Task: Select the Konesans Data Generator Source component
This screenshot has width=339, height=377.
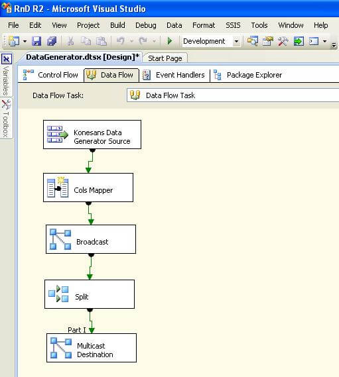Action: 92,135
